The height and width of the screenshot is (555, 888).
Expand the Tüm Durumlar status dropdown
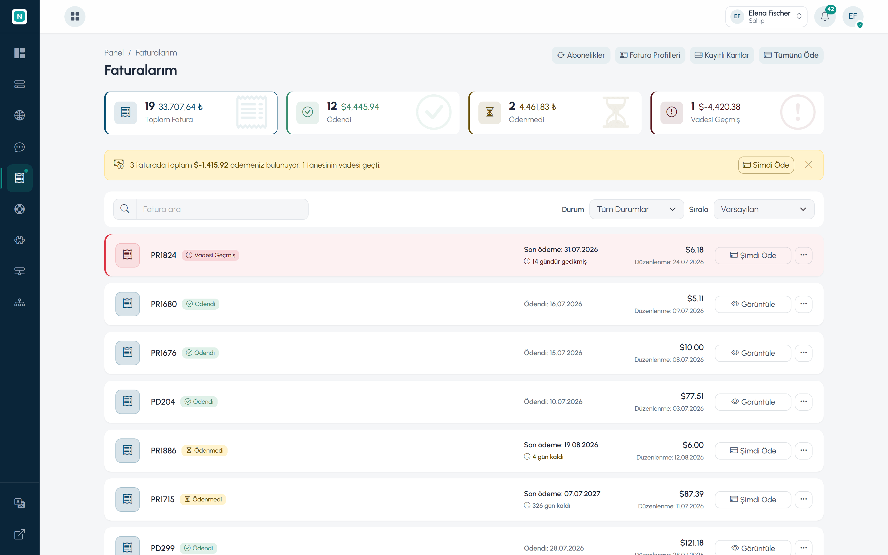point(636,209)
